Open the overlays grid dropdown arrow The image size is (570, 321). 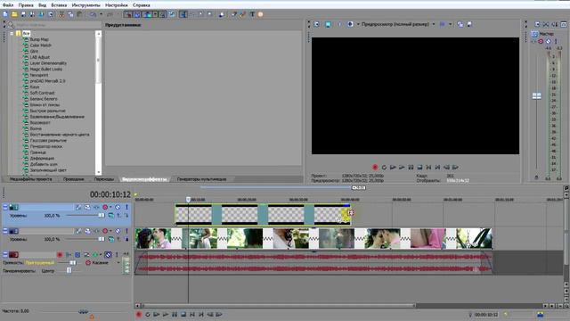(x=450, y=24)
